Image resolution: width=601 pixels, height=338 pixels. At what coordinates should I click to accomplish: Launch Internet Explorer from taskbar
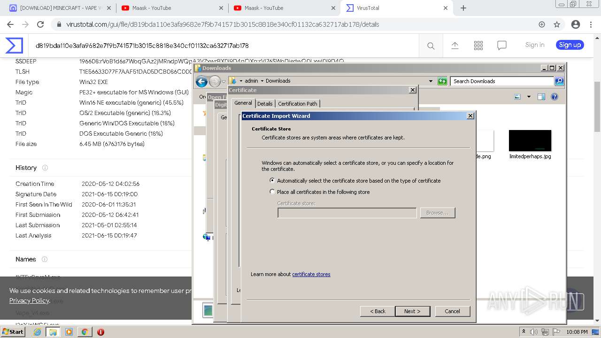(x=37, y=332)
